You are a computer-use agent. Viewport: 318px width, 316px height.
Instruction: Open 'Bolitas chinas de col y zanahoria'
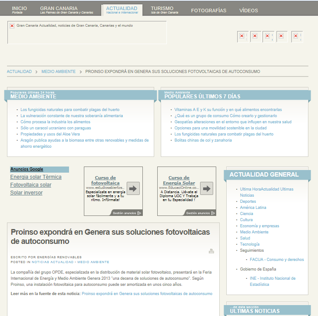203,140
